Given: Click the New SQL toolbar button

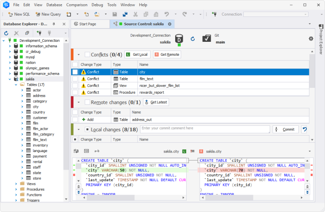Looking at the screenshot, I should (x=18, y=14).
